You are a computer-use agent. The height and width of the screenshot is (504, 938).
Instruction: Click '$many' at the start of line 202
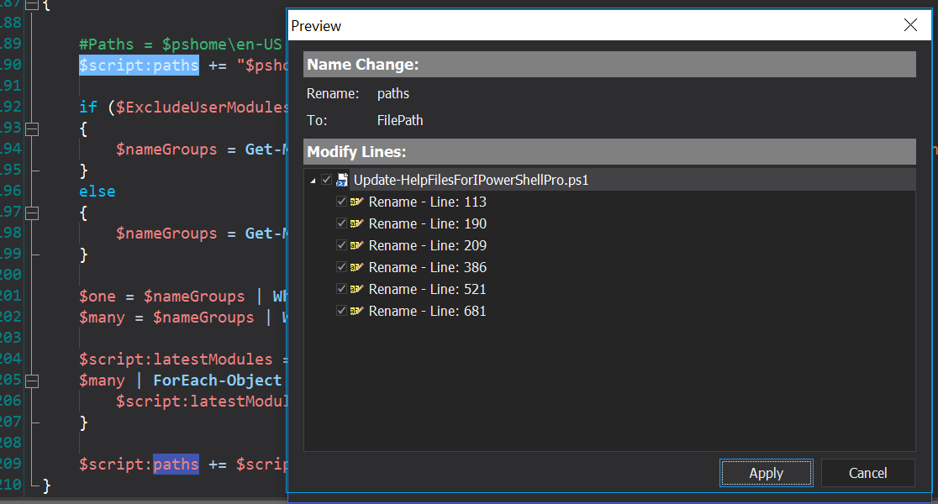tap(102, 318)
